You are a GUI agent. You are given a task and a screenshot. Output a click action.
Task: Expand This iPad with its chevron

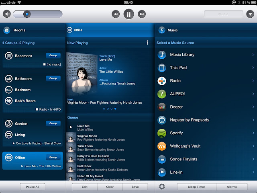(x=253, y=68)
